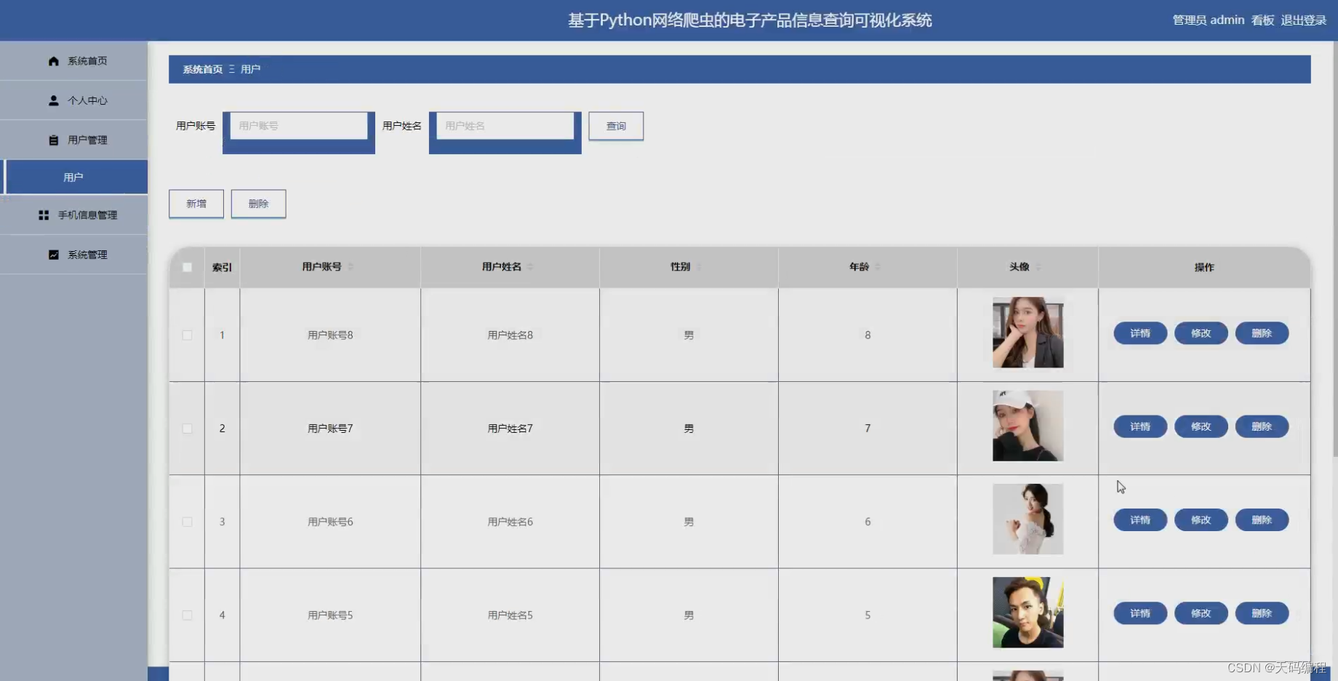Sort by 头像 column arrows

[x=1038, y=267]
